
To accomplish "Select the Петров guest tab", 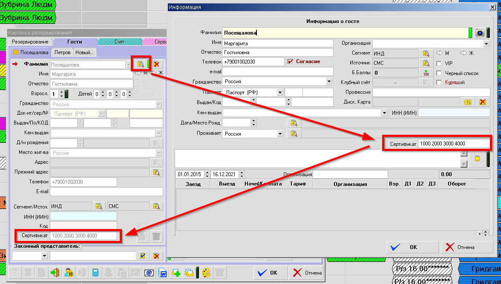I will [x=62, y=52].
